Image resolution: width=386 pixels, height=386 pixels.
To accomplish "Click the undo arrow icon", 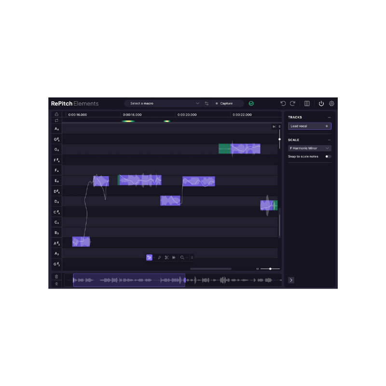I will point(283,103).
